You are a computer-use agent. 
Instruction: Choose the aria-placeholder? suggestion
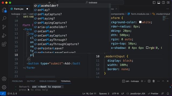[x=72, y=27]
